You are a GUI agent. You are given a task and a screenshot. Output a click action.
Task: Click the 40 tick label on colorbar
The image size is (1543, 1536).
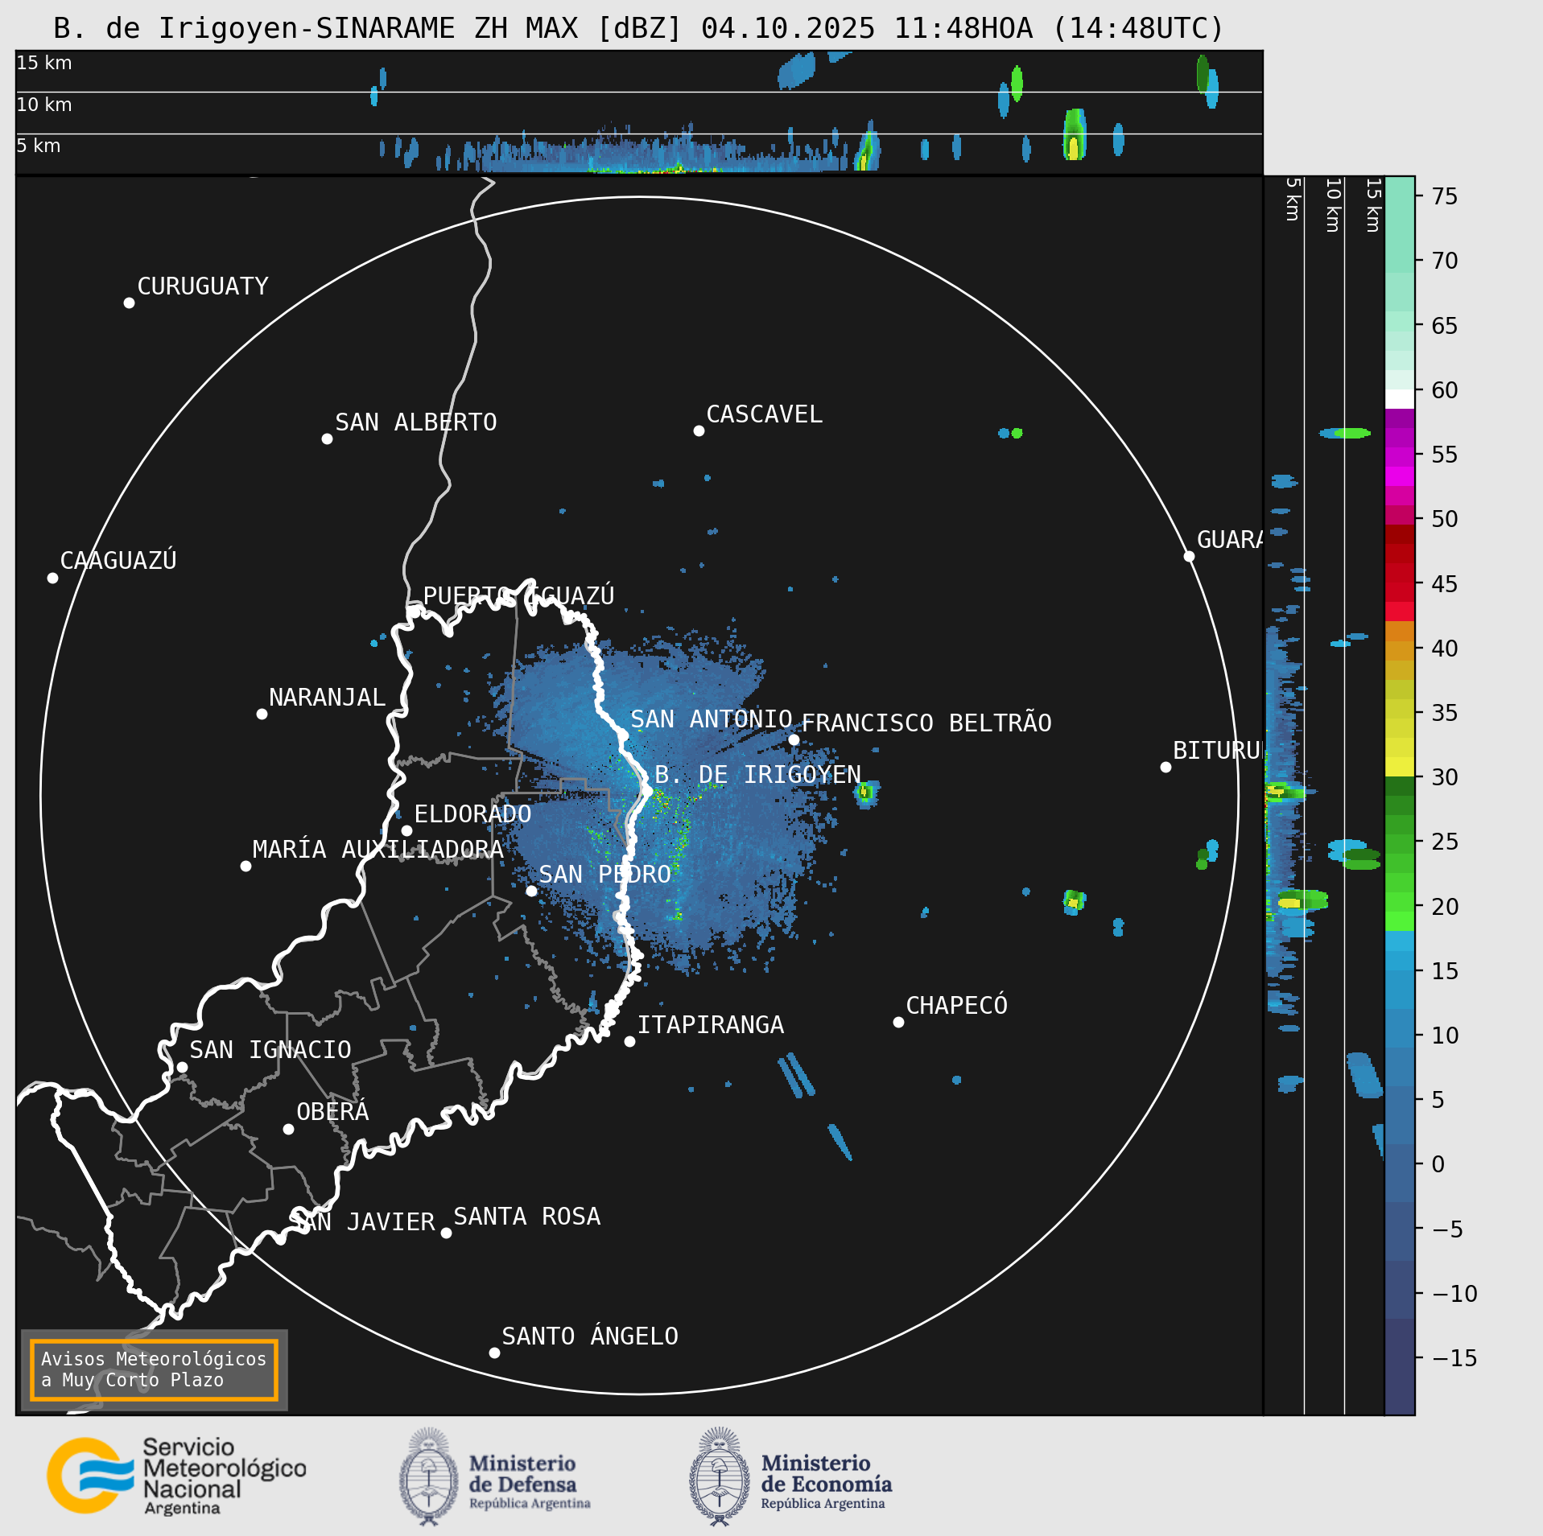coord(1445,648)
